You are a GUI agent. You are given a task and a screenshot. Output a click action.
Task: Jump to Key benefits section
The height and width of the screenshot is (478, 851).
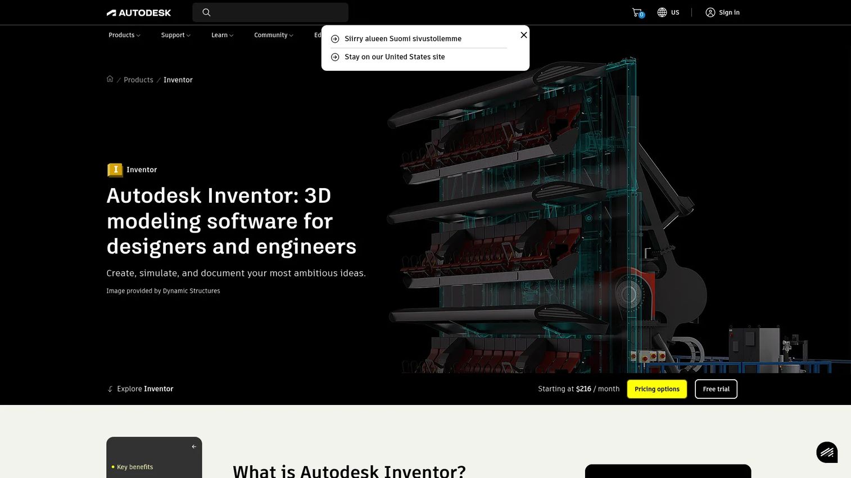coord(135,467)
